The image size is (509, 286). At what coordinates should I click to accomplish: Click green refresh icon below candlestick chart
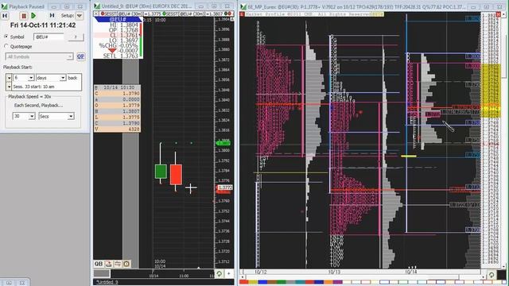pyautogui.click(x=220, y=274)
